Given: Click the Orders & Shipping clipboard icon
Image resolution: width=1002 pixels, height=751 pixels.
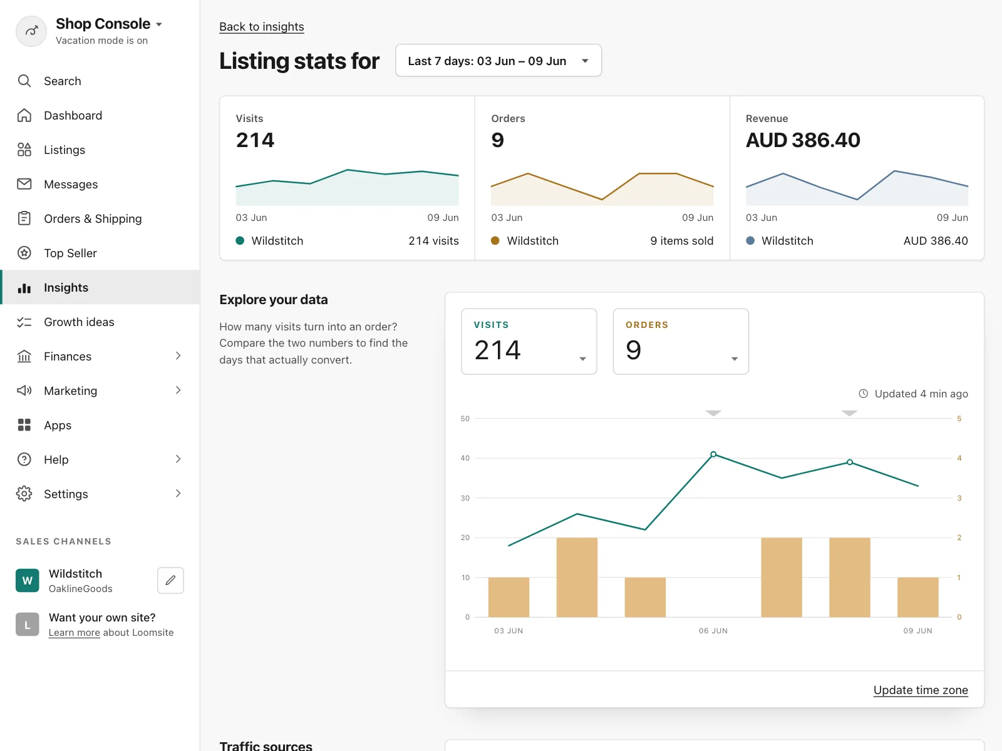Looking at the screenshot, I should [x=24, y=218].
